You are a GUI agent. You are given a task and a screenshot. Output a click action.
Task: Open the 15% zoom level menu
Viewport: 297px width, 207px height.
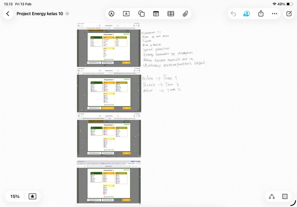[15, 197]
